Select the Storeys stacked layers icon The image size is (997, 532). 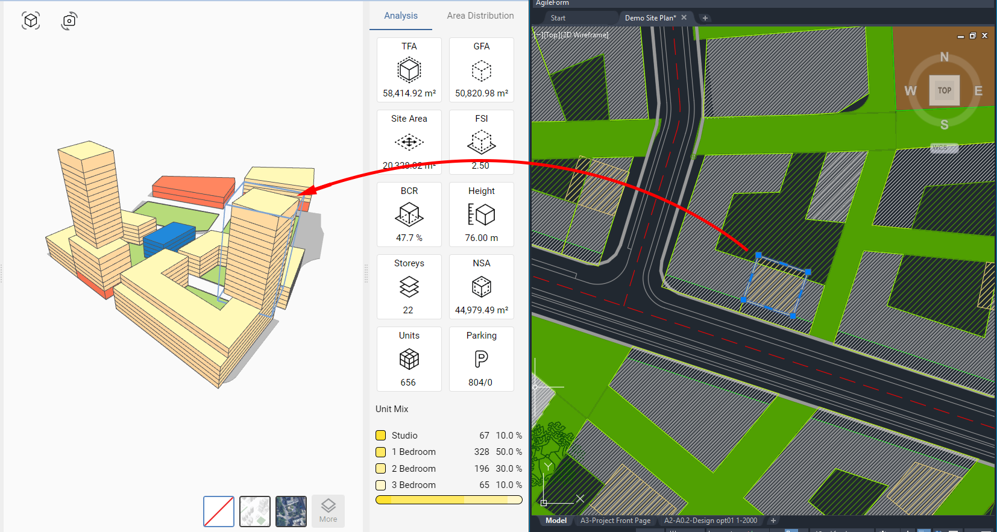[409, 287]
